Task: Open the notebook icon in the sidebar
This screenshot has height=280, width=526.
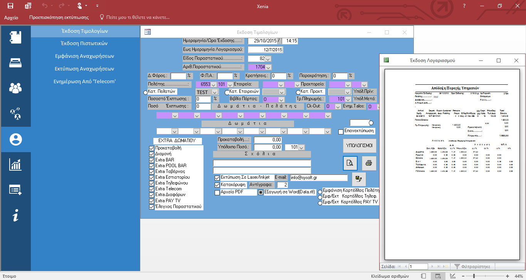Action: click(15, 37)
